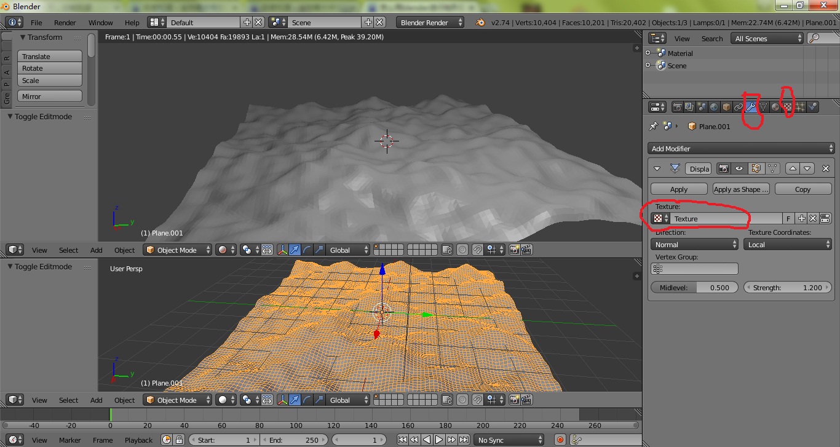
Task: Unlink the texture with the X icon
Action: [813, 218]
